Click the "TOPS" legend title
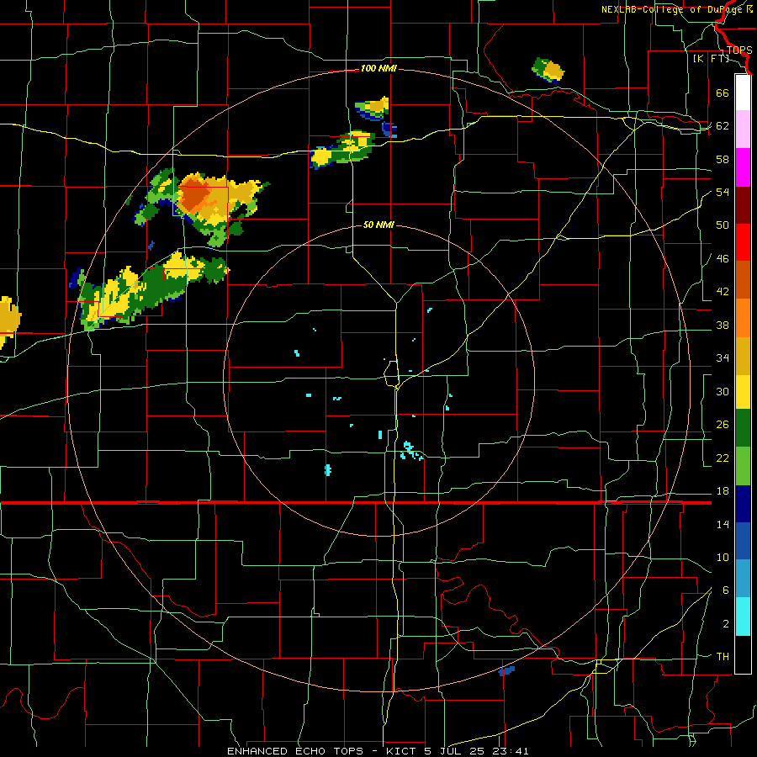Screen dimensions: 757x757 (739, 50)
